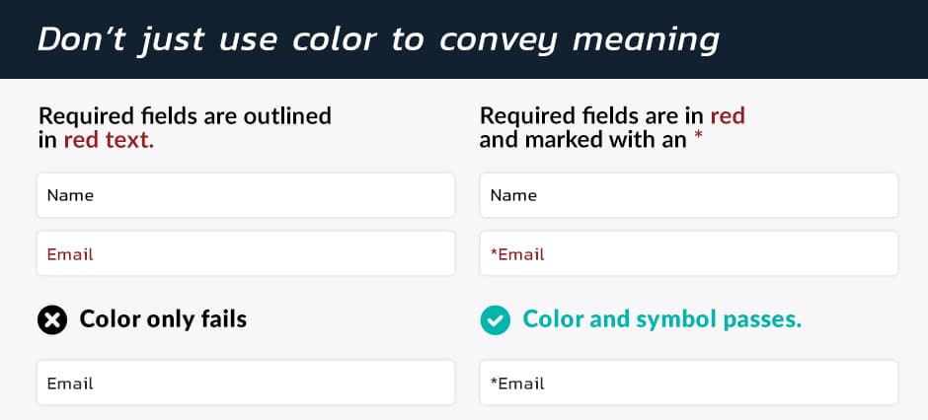Click 'Required fields are outlined' heading line

point(185,115)
